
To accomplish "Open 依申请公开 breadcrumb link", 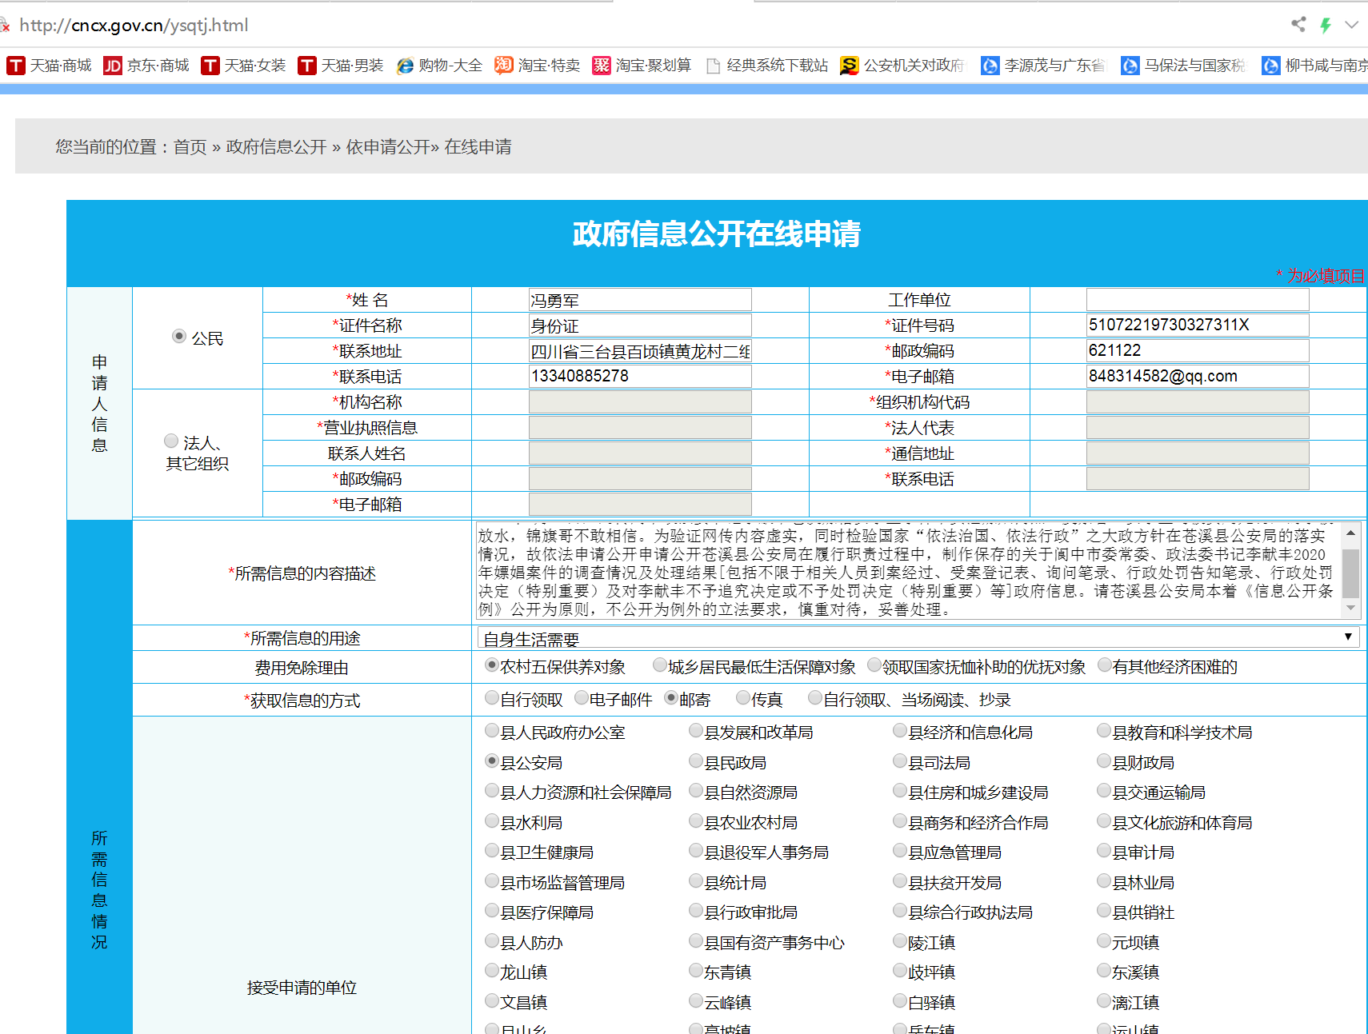I will [x=388, y=147].
